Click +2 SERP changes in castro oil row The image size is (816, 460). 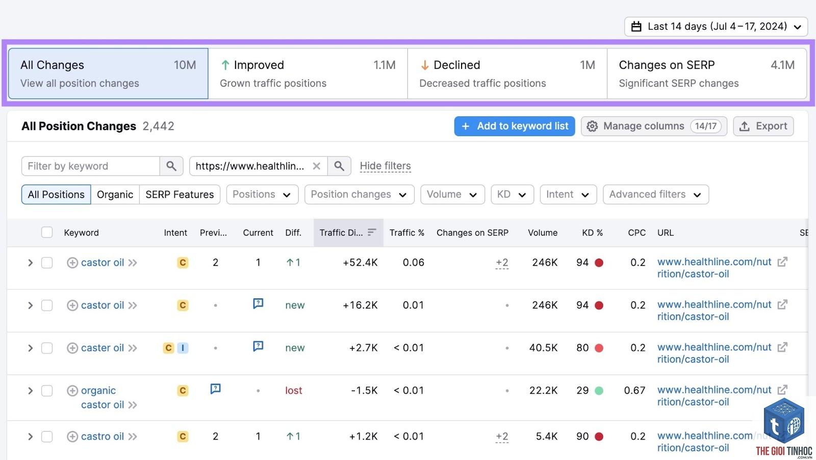pyautogui.click(x=502, y=437)
